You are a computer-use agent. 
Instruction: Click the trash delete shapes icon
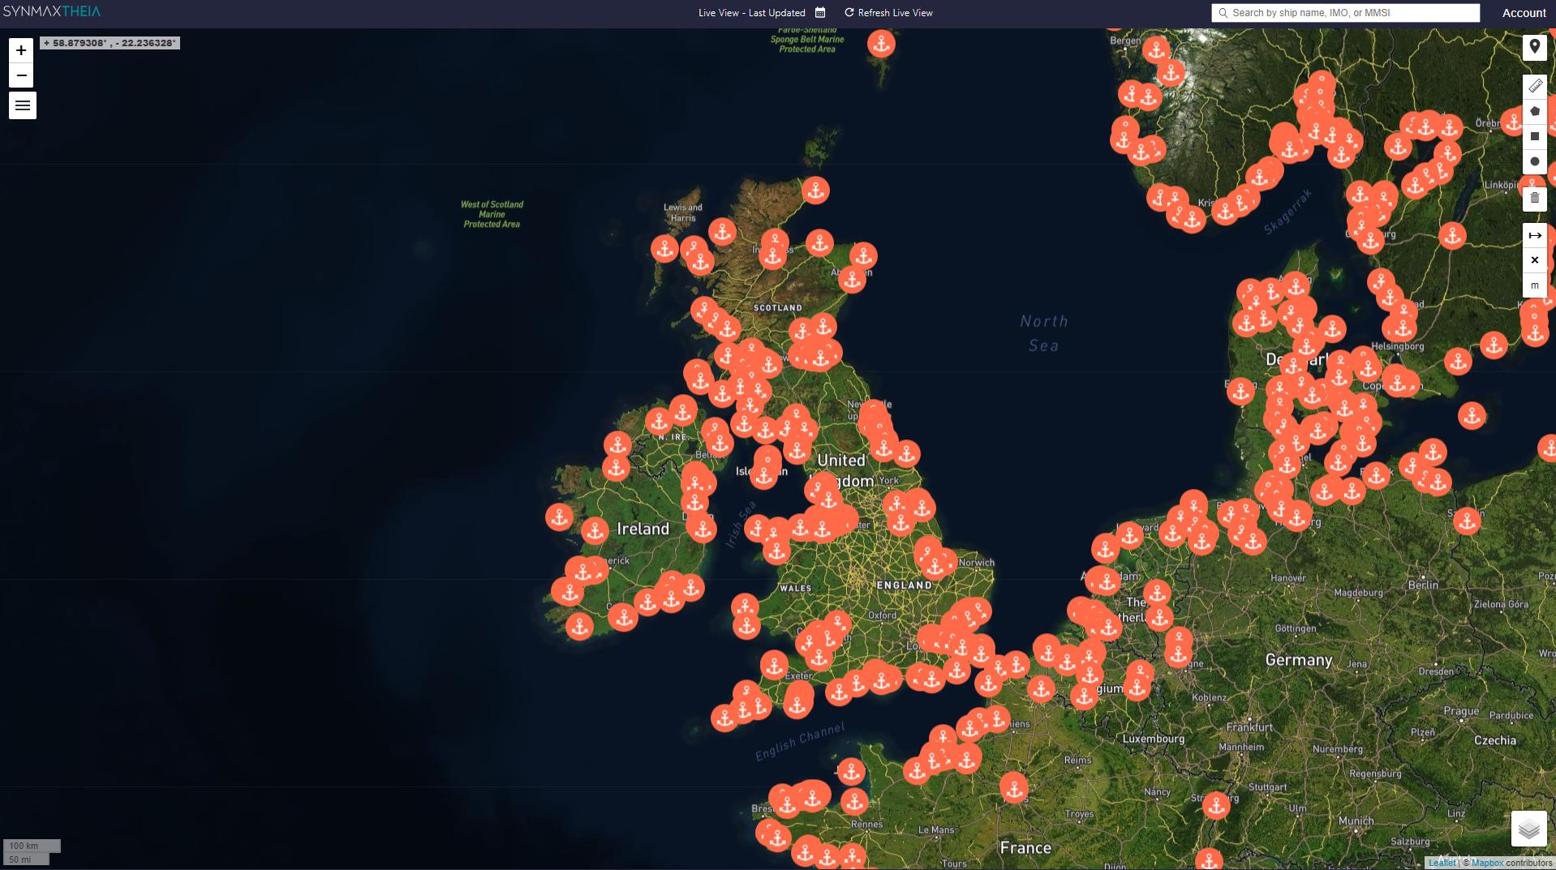[1534, 198]
